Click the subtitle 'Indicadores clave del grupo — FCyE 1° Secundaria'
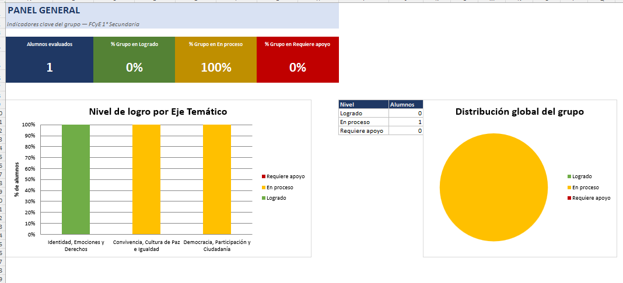 click(x=73, y=24)
